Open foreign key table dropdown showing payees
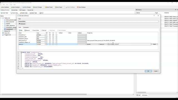Screen dimensions: 178x100 (93, 44)
